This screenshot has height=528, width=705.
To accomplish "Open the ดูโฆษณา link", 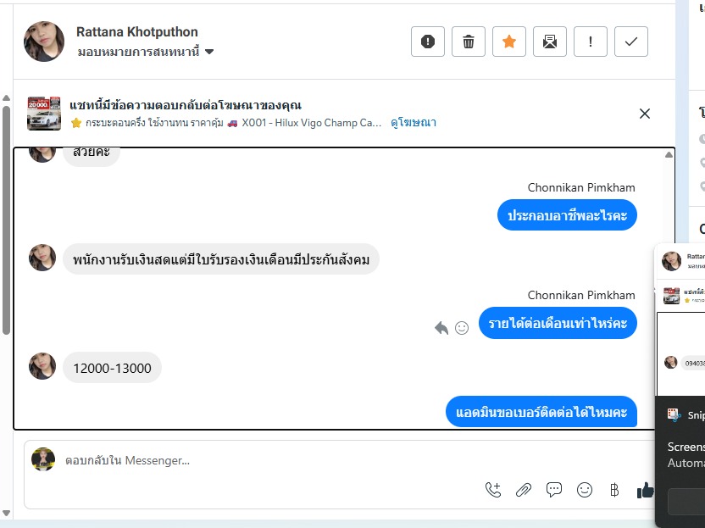I will tap(414, 123).
